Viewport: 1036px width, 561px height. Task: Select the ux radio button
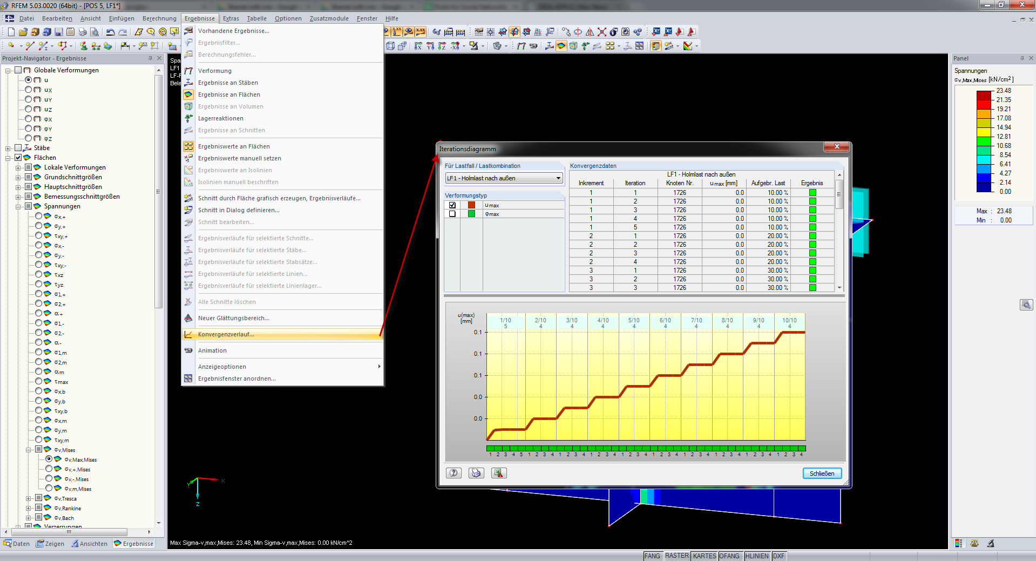tap(29, 90)
